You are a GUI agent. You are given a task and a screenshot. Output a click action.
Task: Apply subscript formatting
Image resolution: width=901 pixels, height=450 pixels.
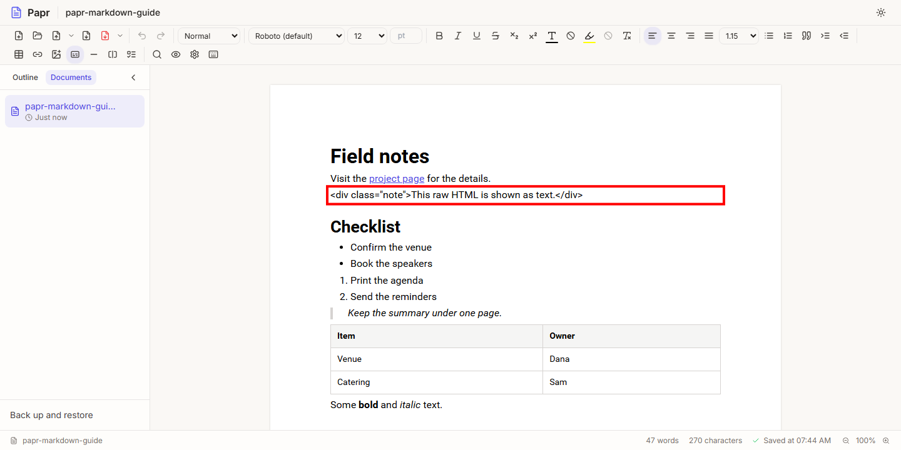[x=514, y=36]
